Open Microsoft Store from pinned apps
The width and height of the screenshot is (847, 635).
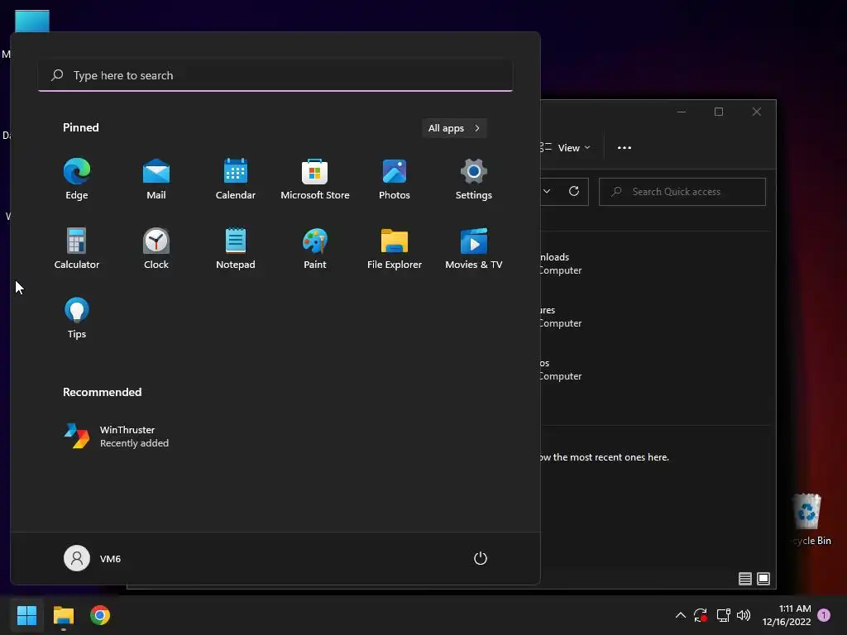tap(315, 179)
